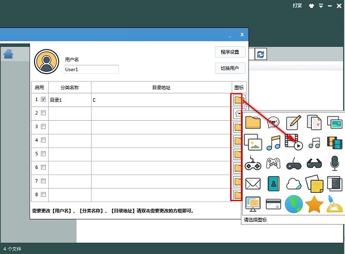Choose the microphone icon
Viewport: 345px width, 254px height.
tap(334, 163)
